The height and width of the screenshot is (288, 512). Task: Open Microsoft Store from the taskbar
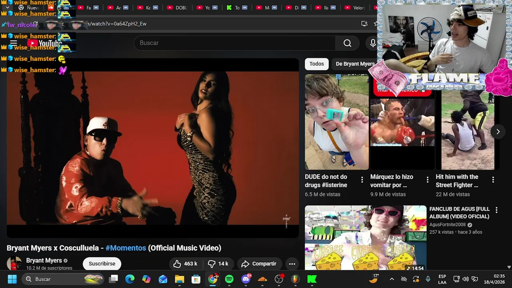[196, 279]
